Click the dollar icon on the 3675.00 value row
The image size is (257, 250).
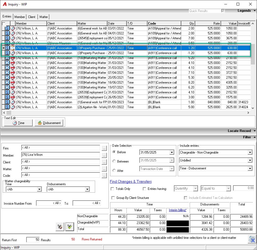(7, 38)
